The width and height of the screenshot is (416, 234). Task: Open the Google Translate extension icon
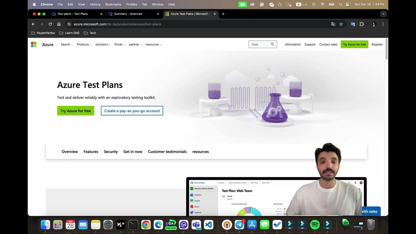pos(353,24)
